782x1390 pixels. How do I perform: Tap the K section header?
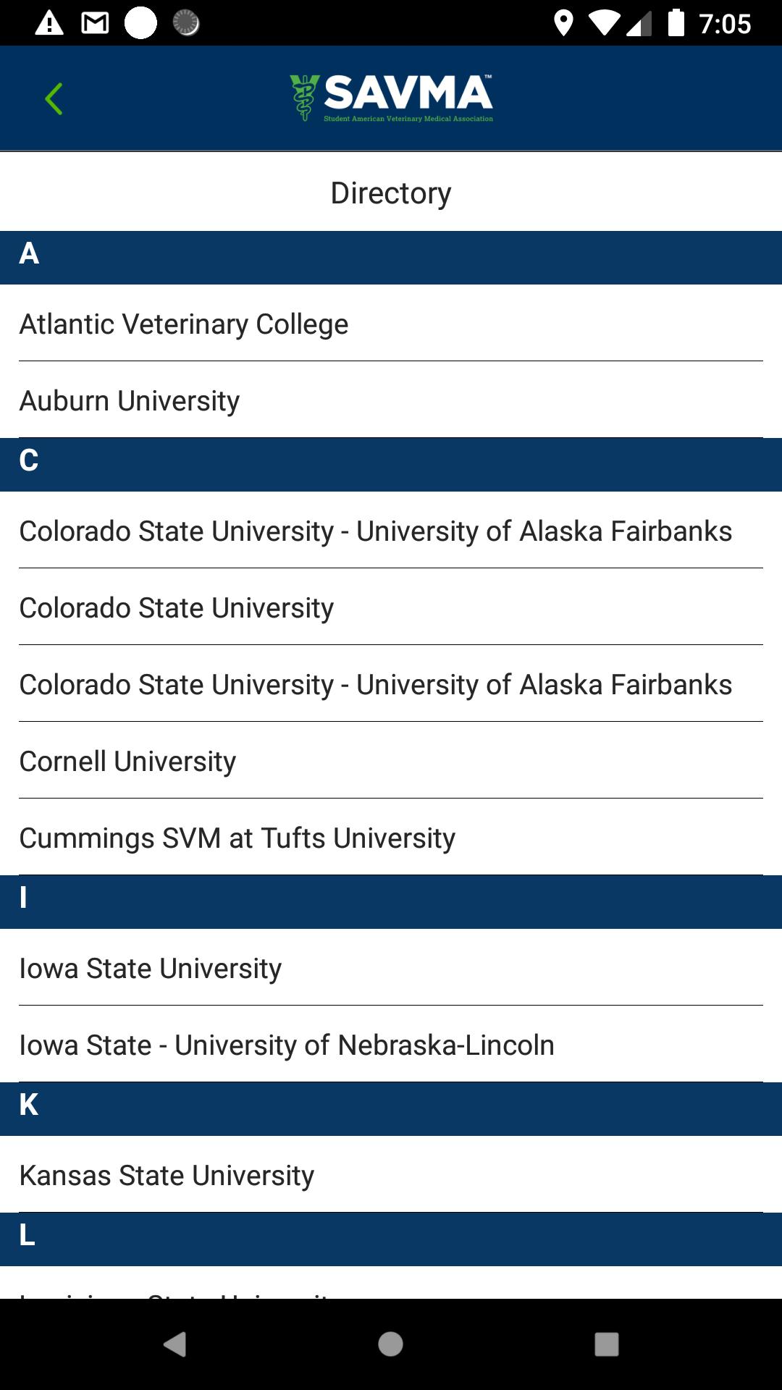(391, 1109)
